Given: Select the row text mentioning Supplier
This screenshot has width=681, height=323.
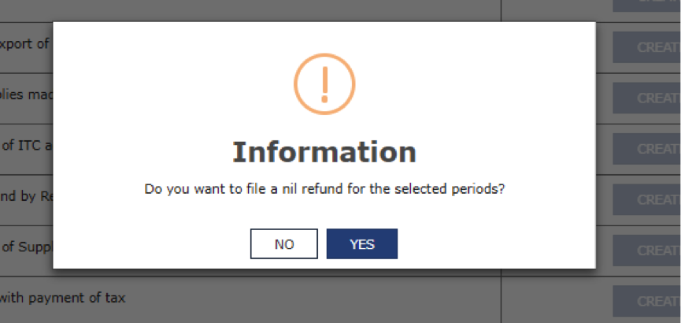Looking at the screenshot, I should (x=27, y=247).
